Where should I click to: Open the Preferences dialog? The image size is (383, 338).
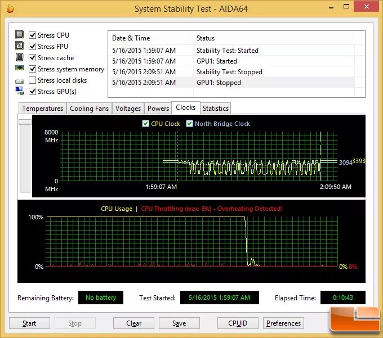pos(283,323)
